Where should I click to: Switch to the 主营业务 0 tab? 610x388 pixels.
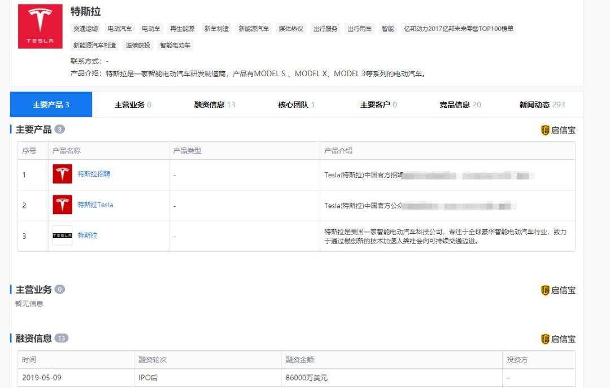click(133, 104)
